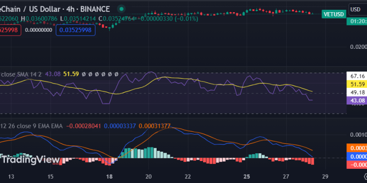Click the green VETUSD price label
This screenshot has height=183, width=367.
(x=334, y=14)
